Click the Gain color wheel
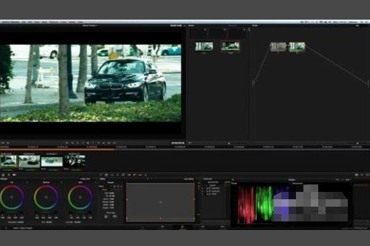370x246 pixels. tap(80, 198)
